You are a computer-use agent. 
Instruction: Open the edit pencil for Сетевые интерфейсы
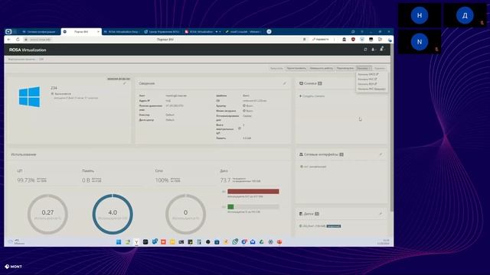381,154
